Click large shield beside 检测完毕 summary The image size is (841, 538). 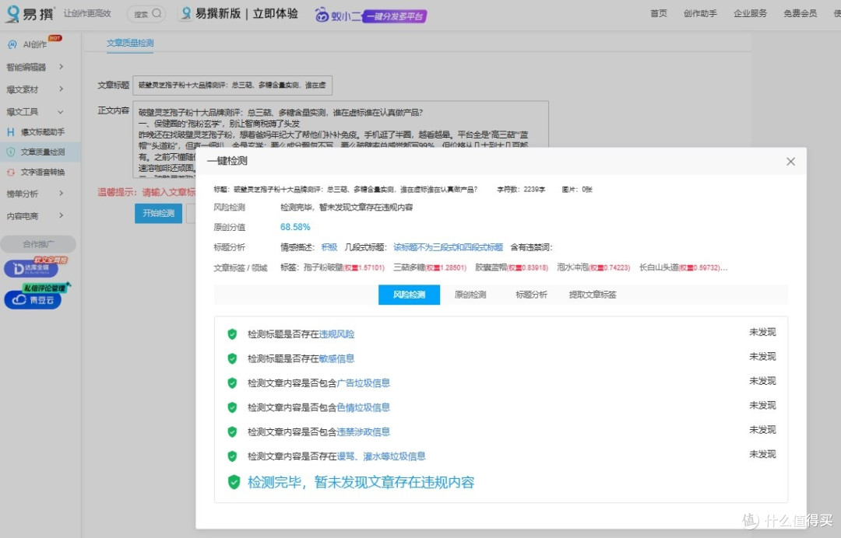coord(234,482)
